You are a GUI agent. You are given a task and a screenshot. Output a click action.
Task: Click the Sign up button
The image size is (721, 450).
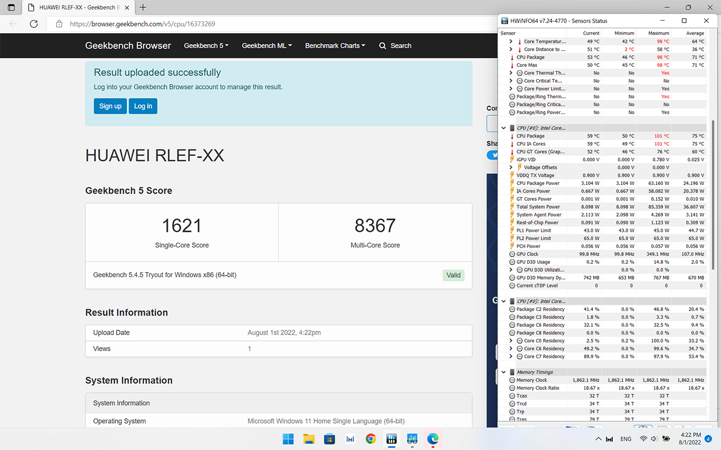[x=110, y=106]
